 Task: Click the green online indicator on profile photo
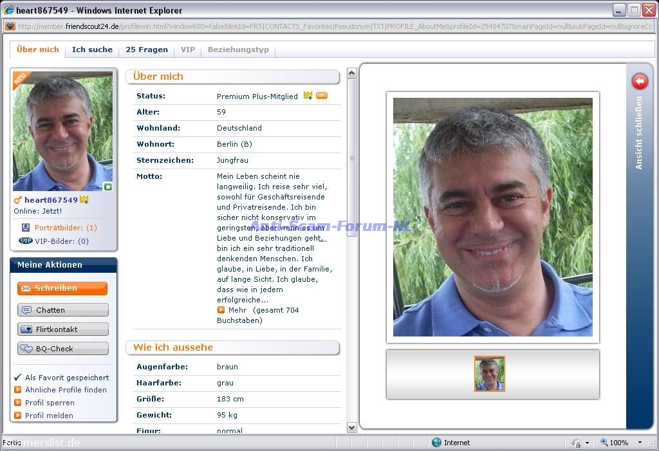coord(108,187)
